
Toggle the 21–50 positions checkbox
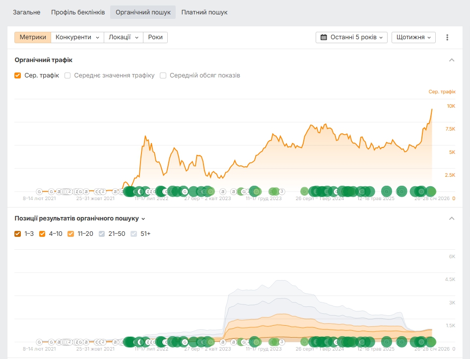(102, 233)
